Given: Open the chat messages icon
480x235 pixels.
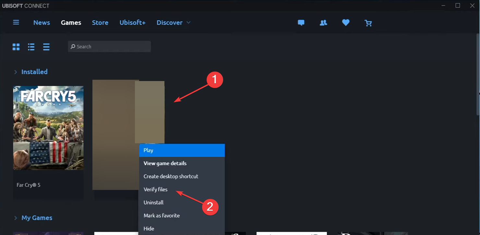Looking at the screenshot, I should (301, 23).
